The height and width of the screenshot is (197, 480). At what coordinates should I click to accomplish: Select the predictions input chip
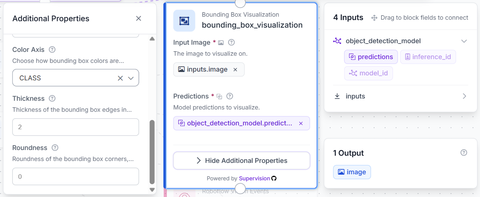(x=371, y=57)
